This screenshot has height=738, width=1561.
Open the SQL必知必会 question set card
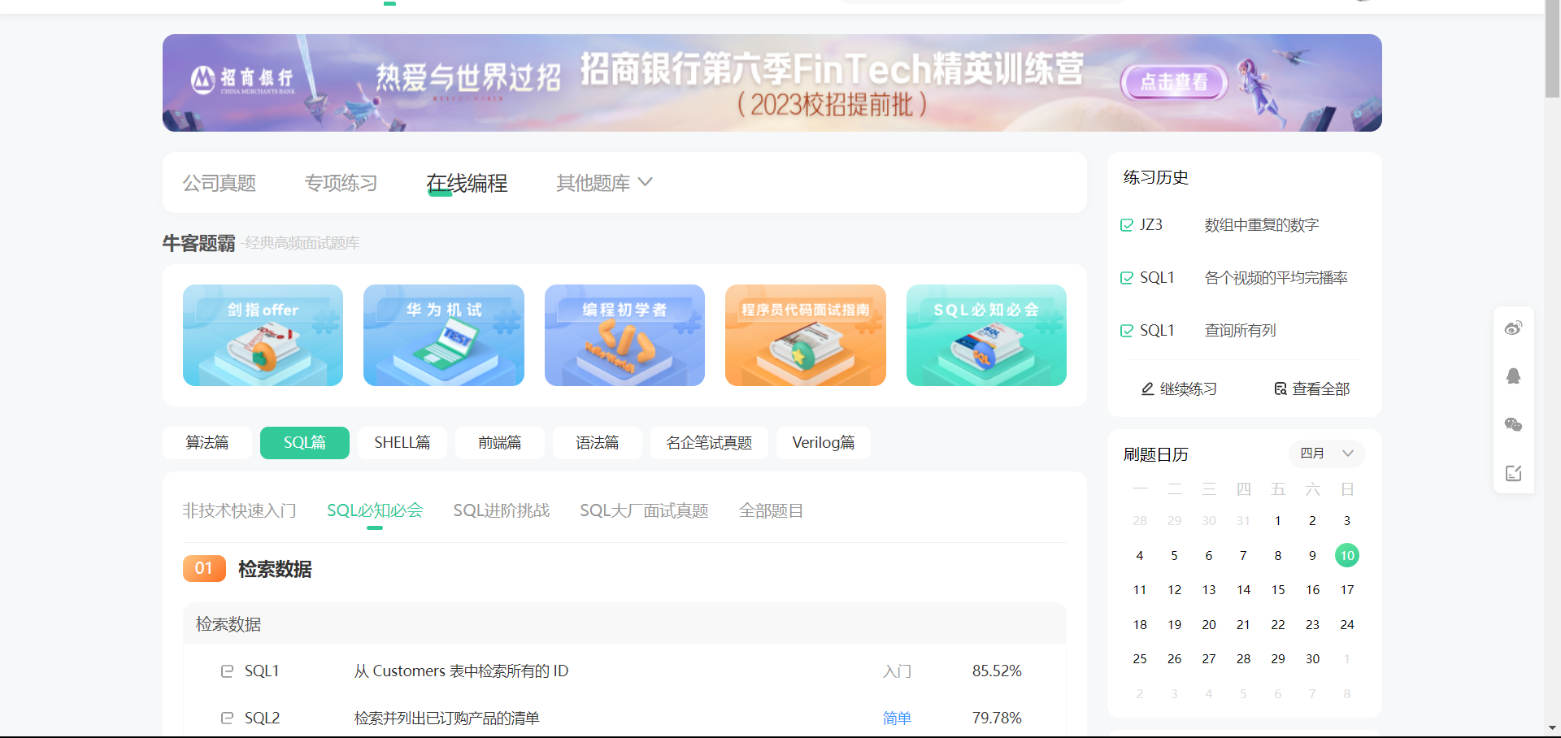coord(986,335)
